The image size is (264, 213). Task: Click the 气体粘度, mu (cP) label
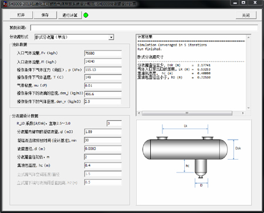click(32, 86)
